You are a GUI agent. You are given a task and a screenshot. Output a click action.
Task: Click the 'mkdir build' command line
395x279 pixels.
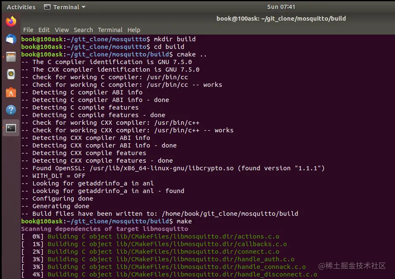108,39
